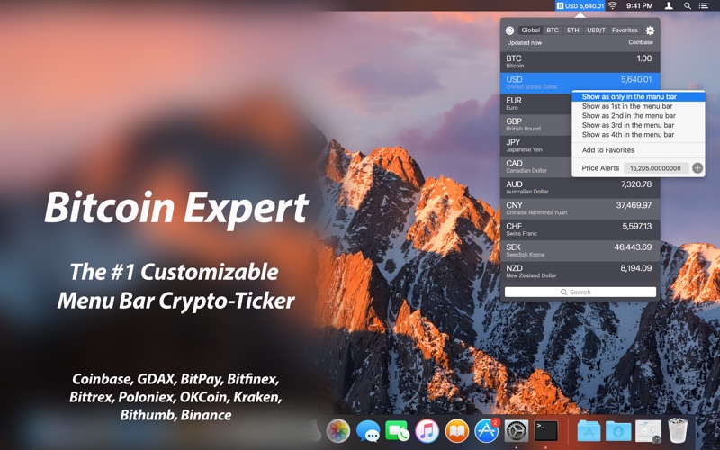Choose Show as only in the menu bar

[x=629, y=96]
